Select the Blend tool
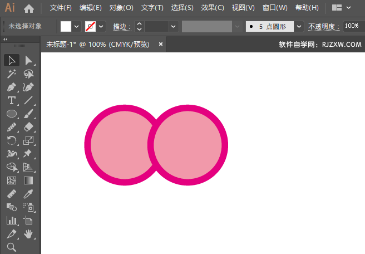 click(12, 207)
